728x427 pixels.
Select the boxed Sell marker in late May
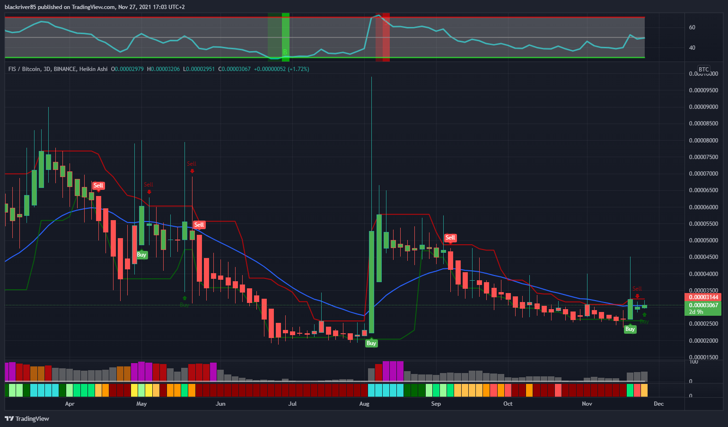tap(199, 225)
